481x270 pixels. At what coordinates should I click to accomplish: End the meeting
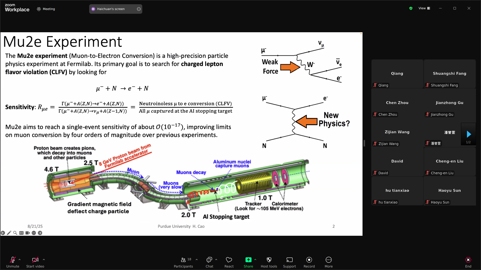pos(468,262)
